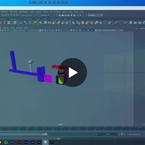Toggle the viewport grid display icon
The width and height of the screenshot is (145, 145).
coord(19,30)
